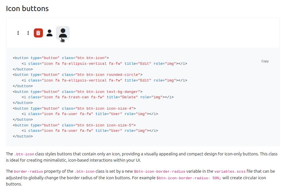The image size is (284, 194).
Task: Click "icon-size-4" class in the code
Action: (x=119, y=109)
